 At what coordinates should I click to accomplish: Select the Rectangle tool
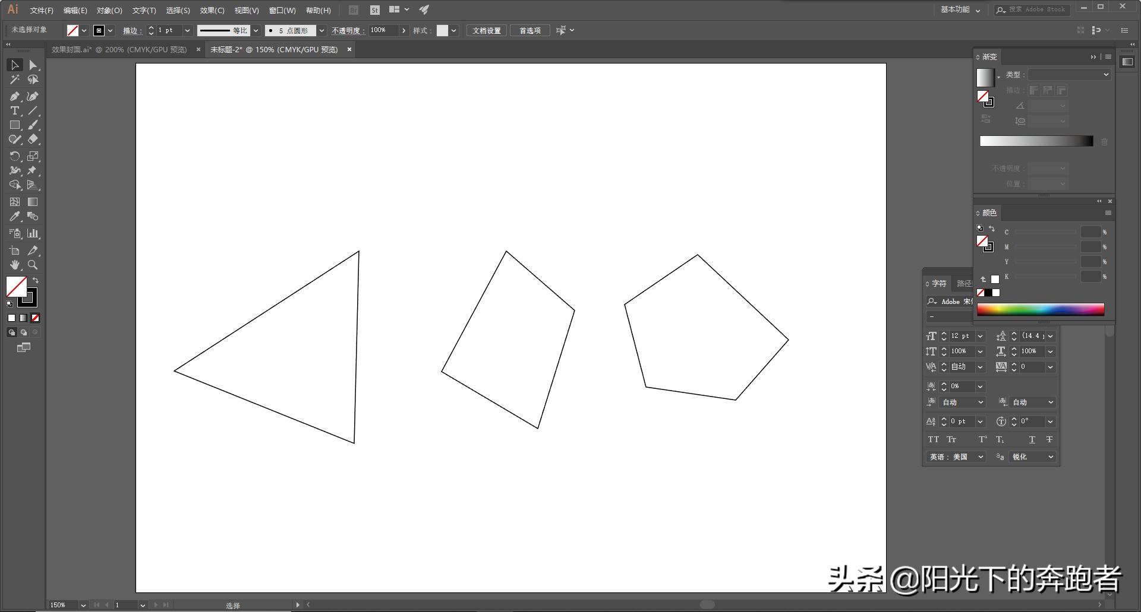pyautogui.click(x=15, y=125)
